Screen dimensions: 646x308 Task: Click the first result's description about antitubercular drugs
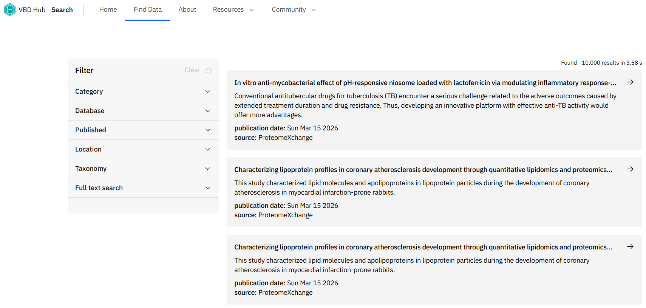(425, 105)
